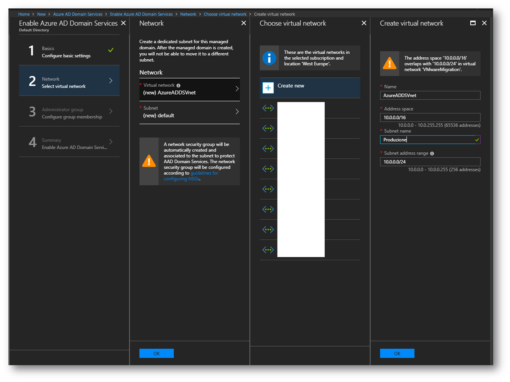Select step 2 Network

[x=69, y=81]
